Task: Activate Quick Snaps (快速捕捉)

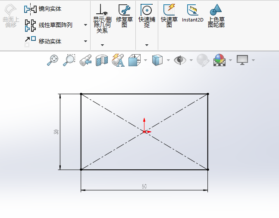Action: click(147, 16)
